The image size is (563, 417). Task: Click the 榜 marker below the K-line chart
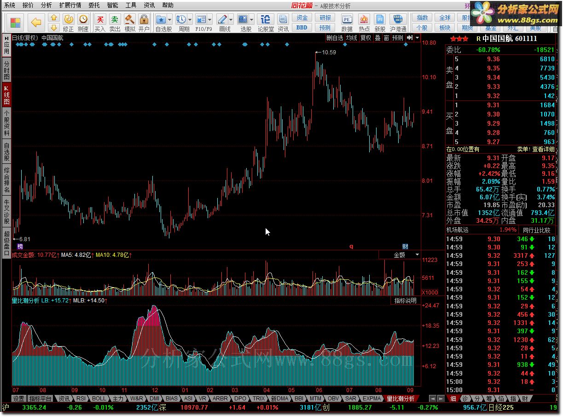(x=20, y=247)
